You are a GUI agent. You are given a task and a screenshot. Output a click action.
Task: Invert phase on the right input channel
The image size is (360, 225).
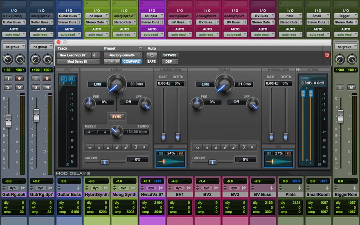[x=72, y=79]
